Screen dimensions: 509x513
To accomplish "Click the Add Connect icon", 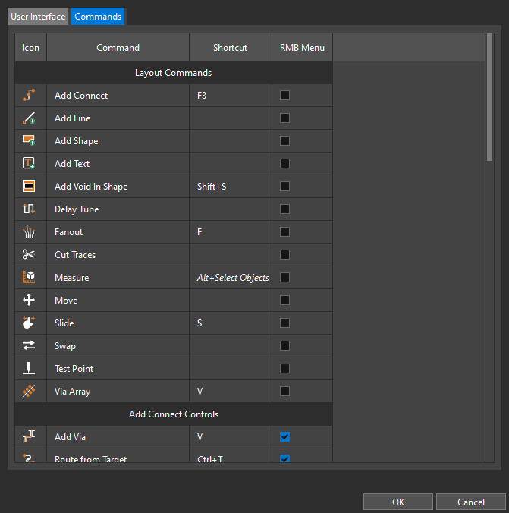I will click(29, 95).
